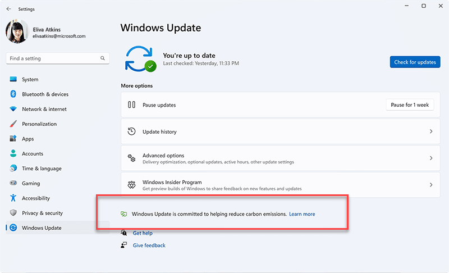The width and height of the screenshot is (449, 273).
Task: Open the Update history row
Action: click(280, 131)
